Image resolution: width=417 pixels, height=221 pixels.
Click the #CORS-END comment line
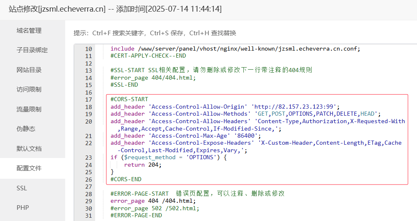pyautogui.click(x=126, y=179)
